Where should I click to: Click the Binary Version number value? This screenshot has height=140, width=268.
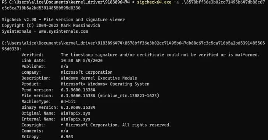pyautogui.click(x=78, y=107)
